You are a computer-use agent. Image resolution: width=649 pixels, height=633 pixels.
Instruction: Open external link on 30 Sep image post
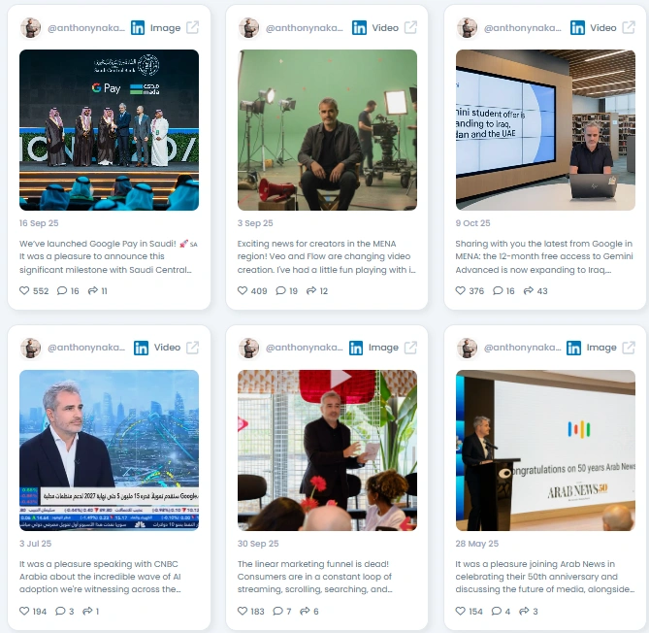click(x=410, y=348)
